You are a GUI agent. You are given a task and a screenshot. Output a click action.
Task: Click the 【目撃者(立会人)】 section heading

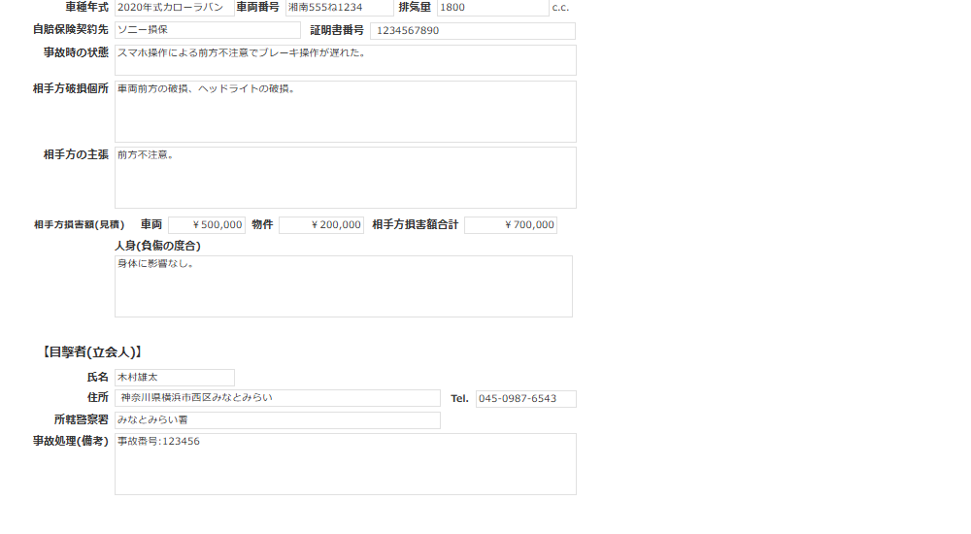[92, 352]
